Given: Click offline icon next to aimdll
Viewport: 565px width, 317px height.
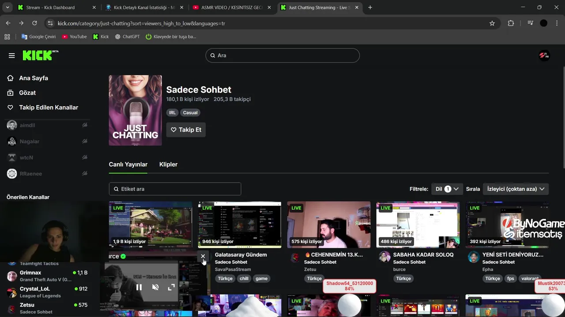Looking at the screenshot, I should click(84, 125).
